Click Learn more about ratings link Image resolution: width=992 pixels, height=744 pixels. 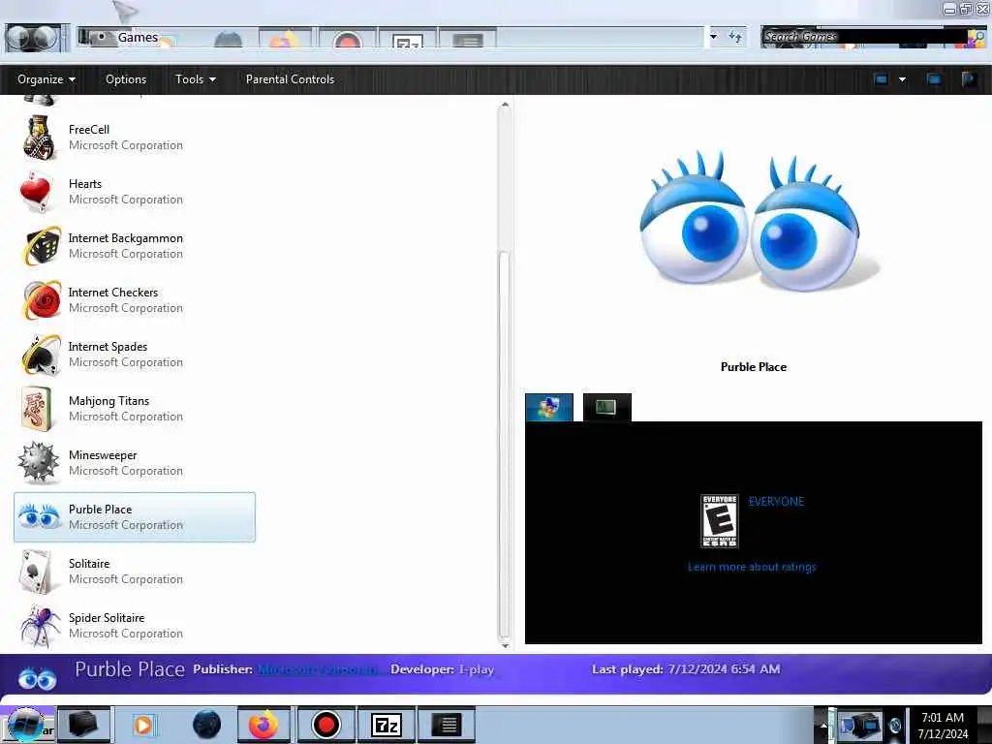(x=752, y=567)
